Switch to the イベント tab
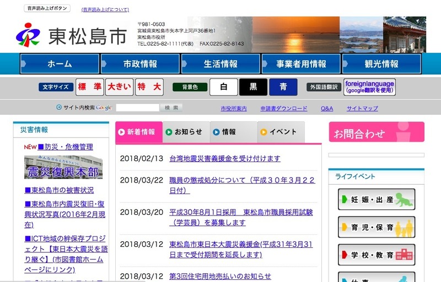 click(x=281, y=132)
